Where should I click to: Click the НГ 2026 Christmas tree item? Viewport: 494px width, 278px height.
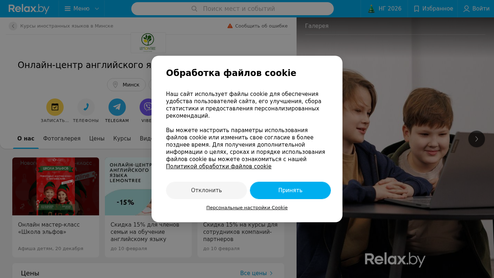(x=384, y=9)
